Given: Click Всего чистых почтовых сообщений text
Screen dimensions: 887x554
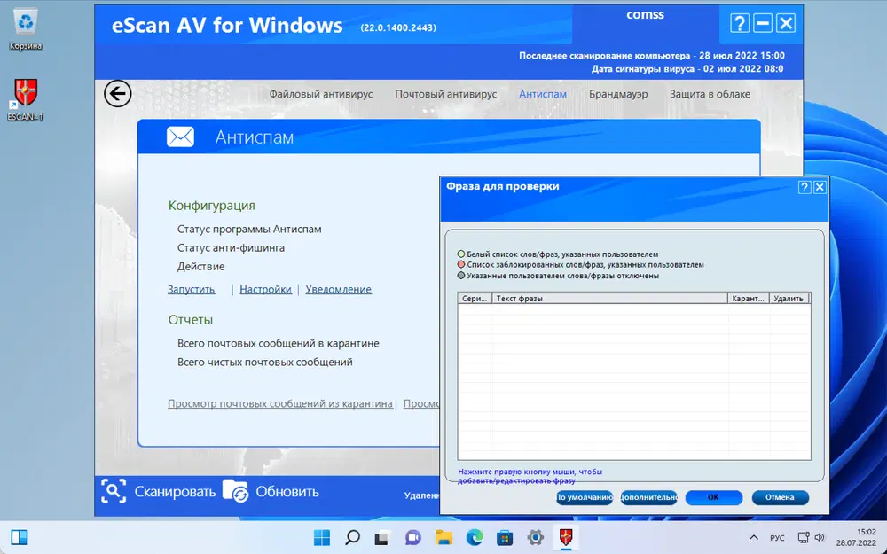Looking at the screenshot, I should [264, 362].
